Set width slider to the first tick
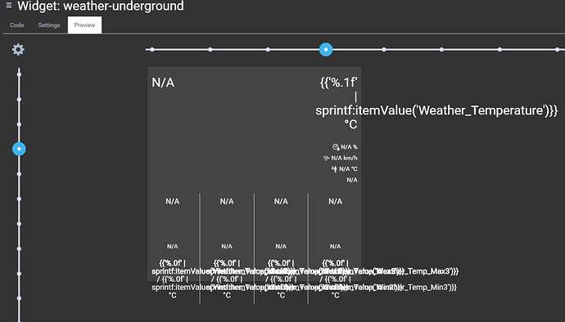The width and height of the screenshot is (565, 322). [152, 49]
